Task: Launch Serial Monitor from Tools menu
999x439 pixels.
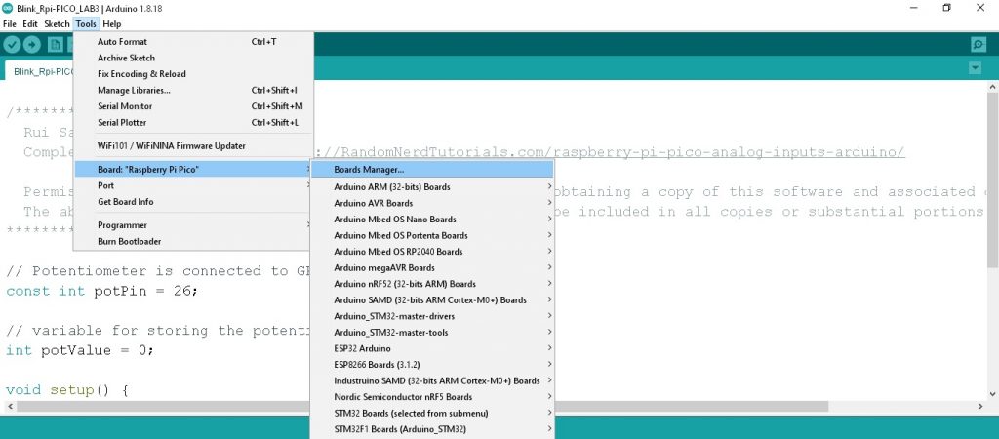Action: click(x=193, y=106)
